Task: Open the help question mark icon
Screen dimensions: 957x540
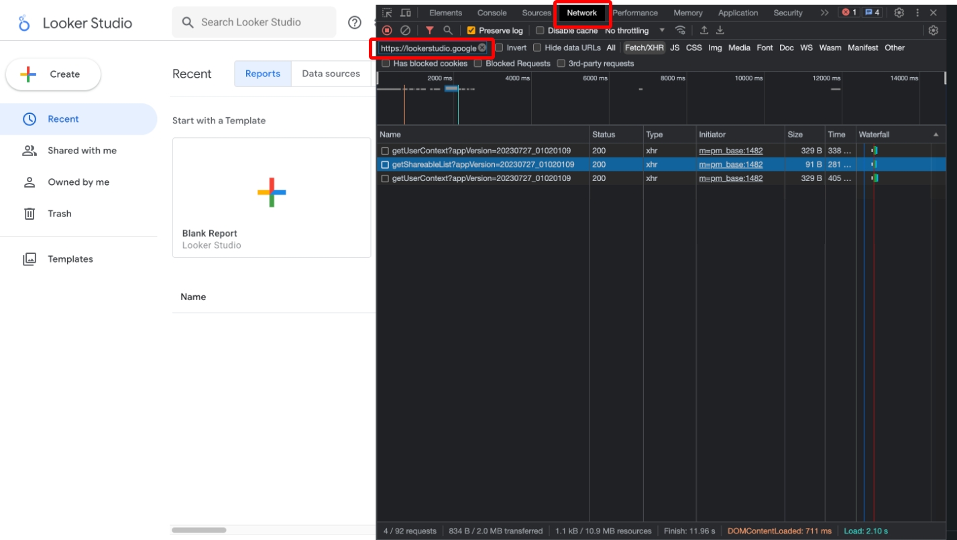Action: (x=355, y=23)
